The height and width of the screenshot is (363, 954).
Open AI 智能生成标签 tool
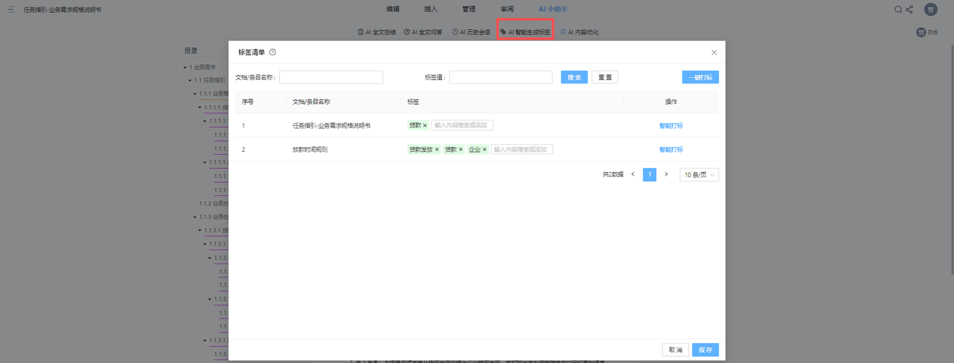pos(525,32)
